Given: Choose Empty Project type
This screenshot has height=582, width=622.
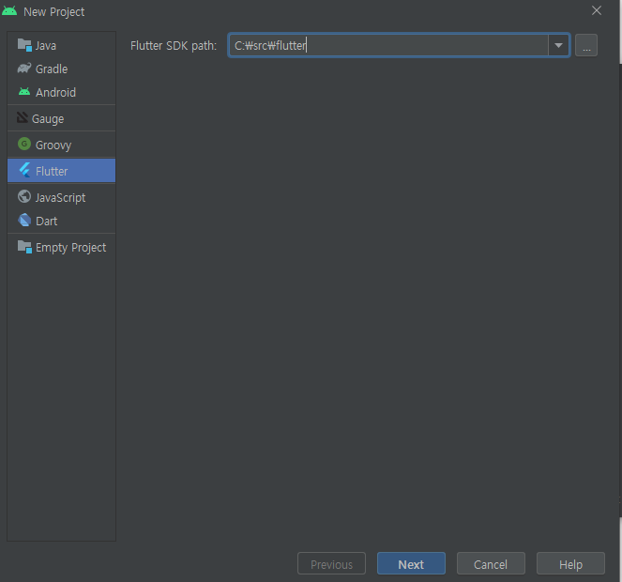Looking at the screenshot, I should click(x=62, y=247).
